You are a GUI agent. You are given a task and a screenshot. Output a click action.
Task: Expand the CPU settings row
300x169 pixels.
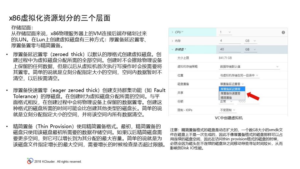tap(172, 32)
